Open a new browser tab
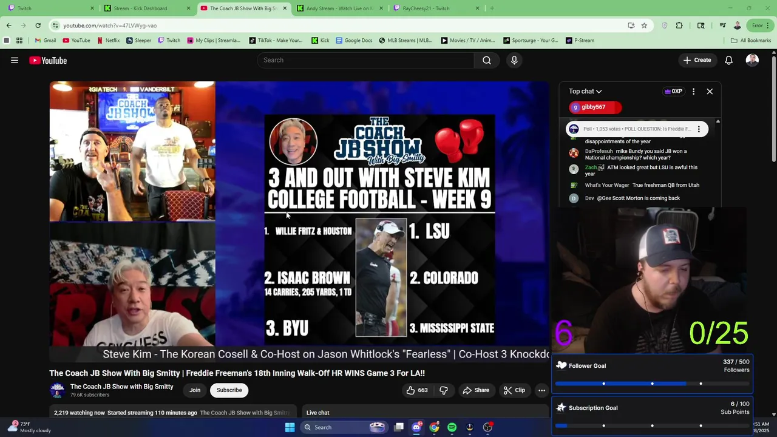 pos(492,8)
